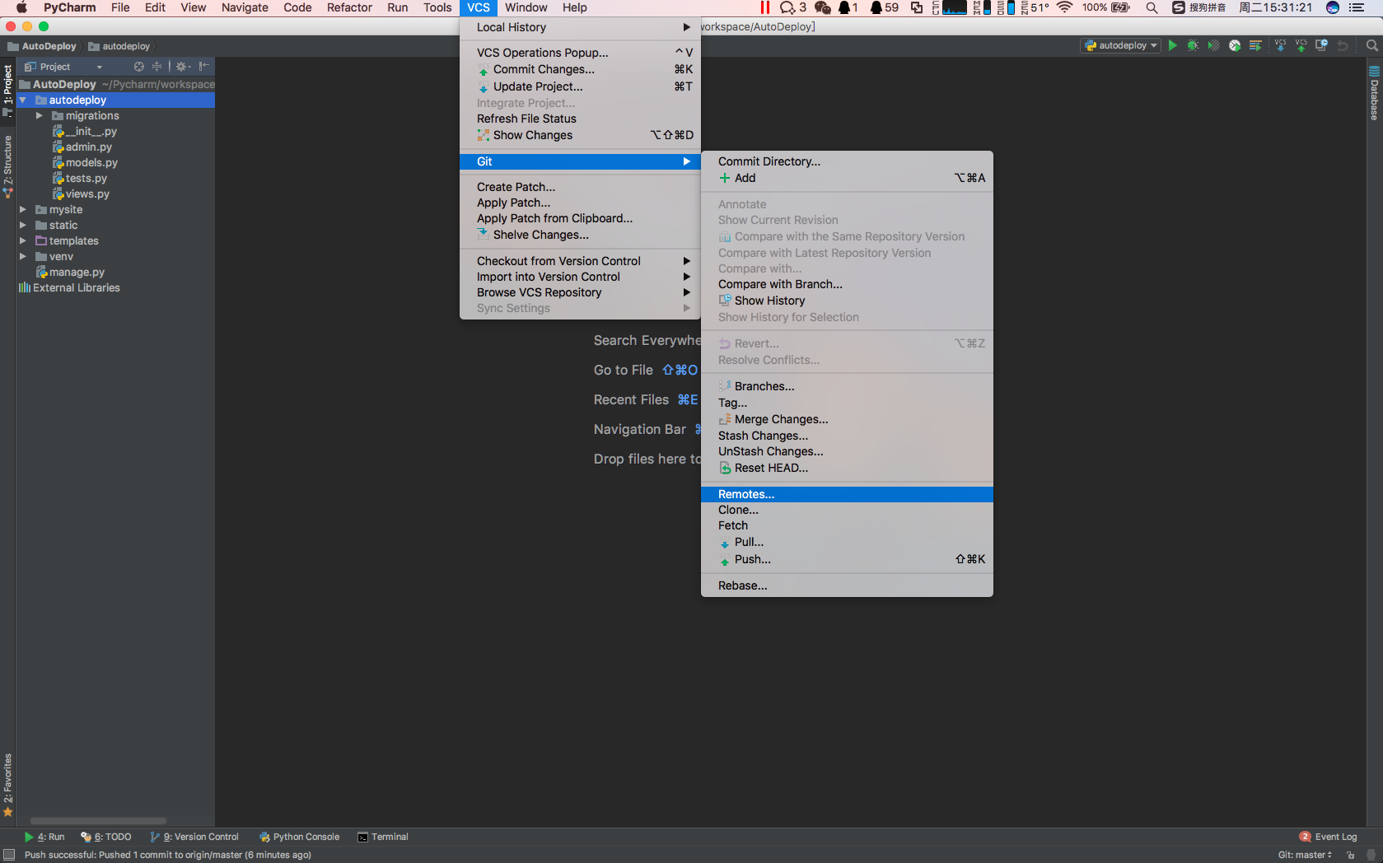Screen dimensions: 1383x863
Task: Expand the static folder
Action: pos(23,225)
